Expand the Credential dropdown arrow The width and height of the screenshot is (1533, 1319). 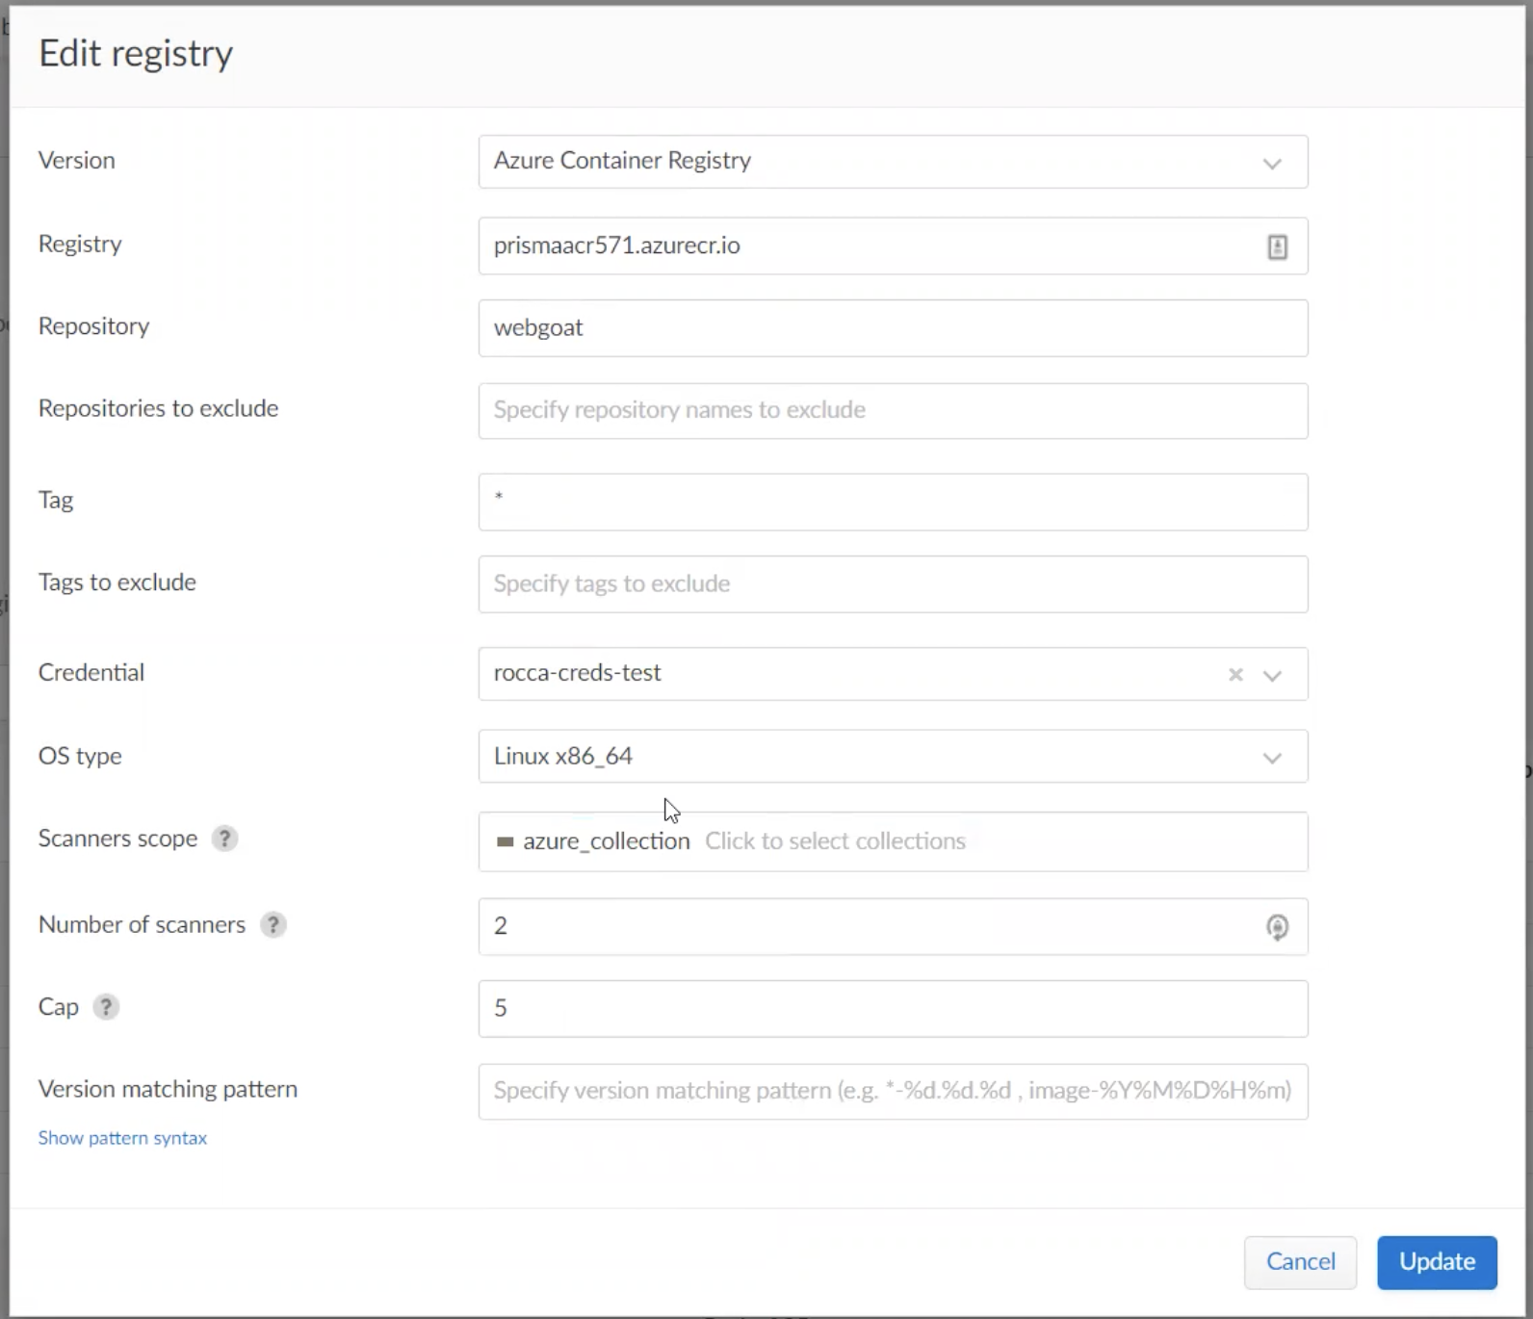1272,675
